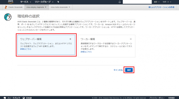
Task: Click the account name field in top bar
Action: pos(137,2)
